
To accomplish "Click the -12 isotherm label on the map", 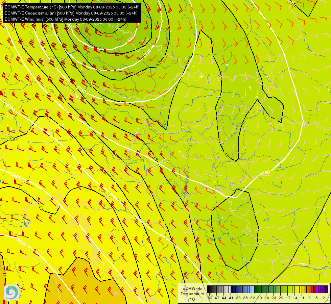I will coord(41,208).
